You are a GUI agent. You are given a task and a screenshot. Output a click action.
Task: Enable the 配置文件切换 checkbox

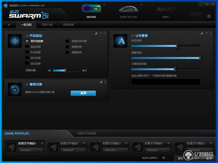[67, 41]
